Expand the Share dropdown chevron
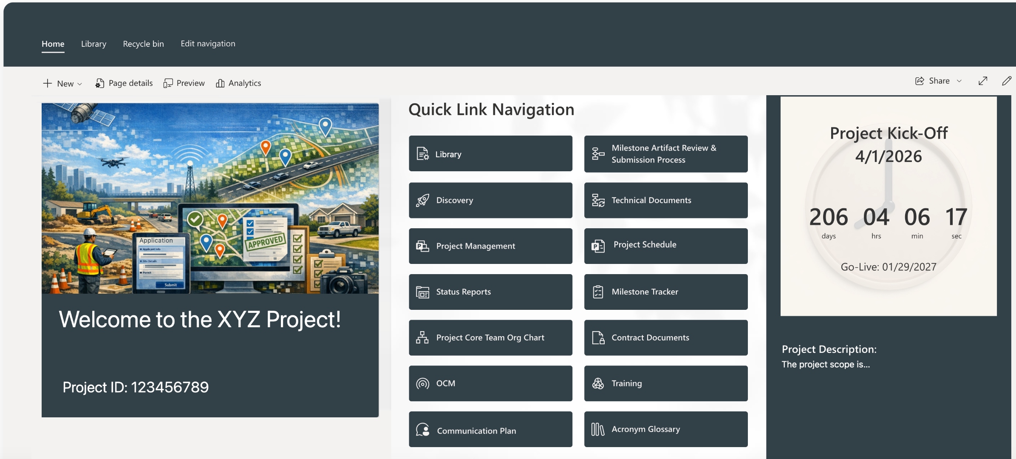Screen dimensions: 1016x459 click(959, 81)
